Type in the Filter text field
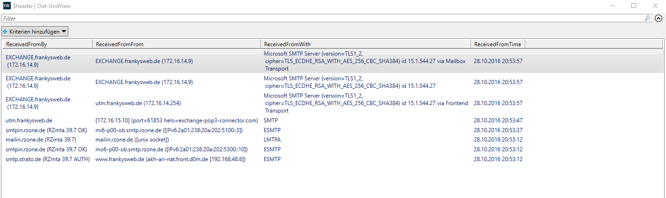 (322, 18)
